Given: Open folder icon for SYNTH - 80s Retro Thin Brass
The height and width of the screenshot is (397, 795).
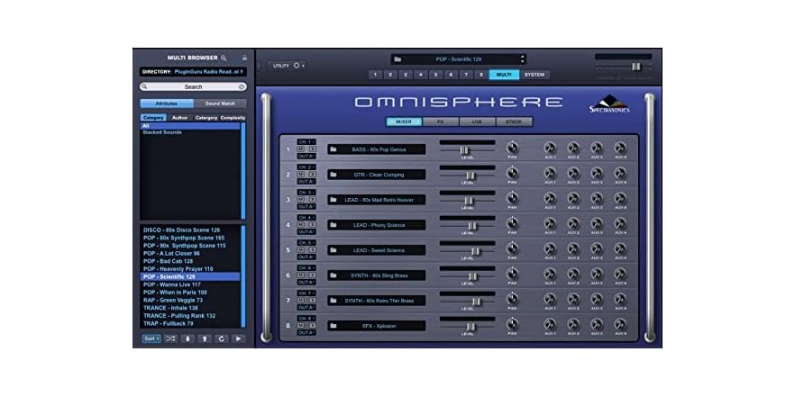Looking at the screenshot, I should tap(334, 301).
